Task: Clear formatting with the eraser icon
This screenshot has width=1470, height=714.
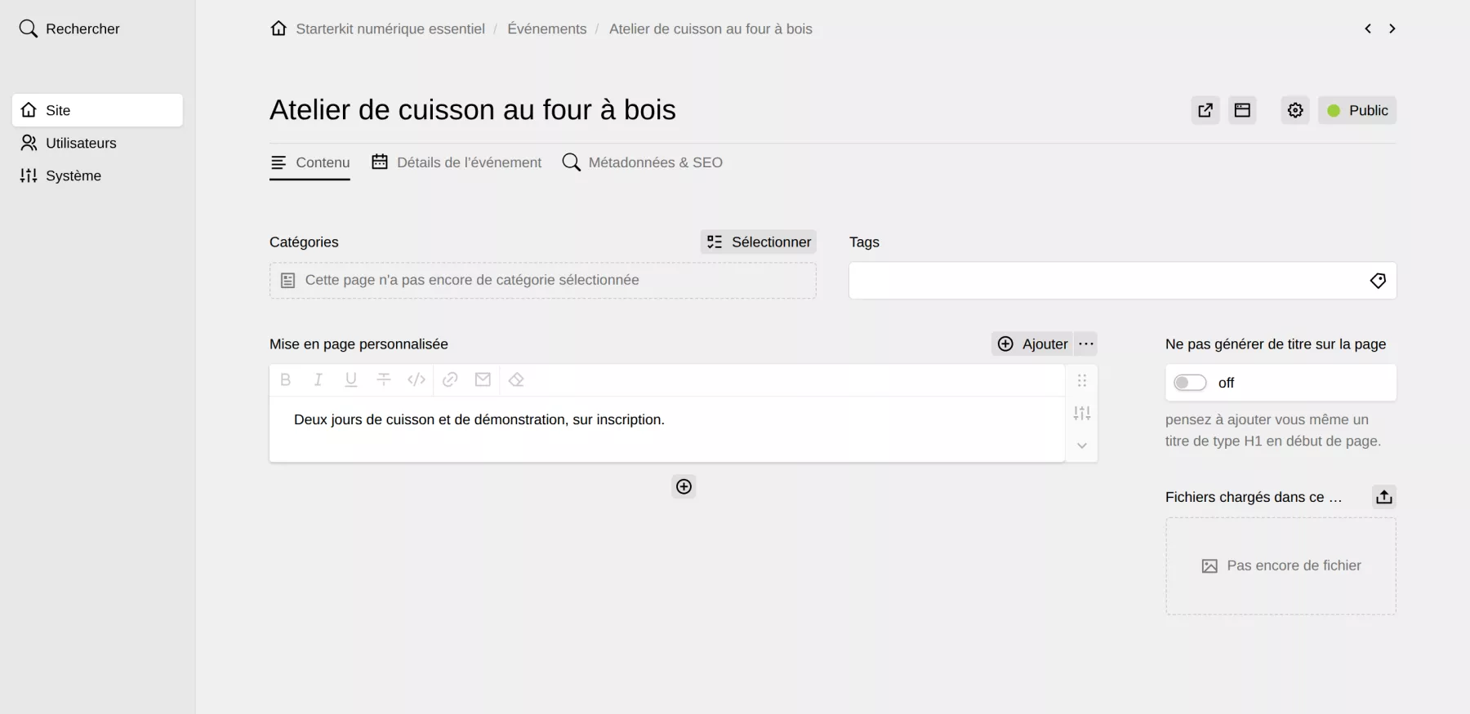Action: click(516, 379)
